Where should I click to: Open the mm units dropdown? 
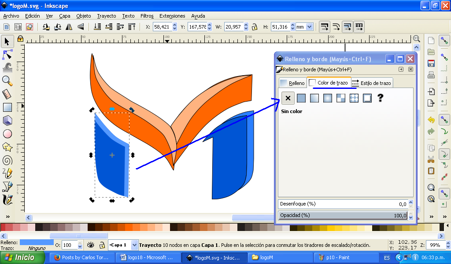point(309,27)
